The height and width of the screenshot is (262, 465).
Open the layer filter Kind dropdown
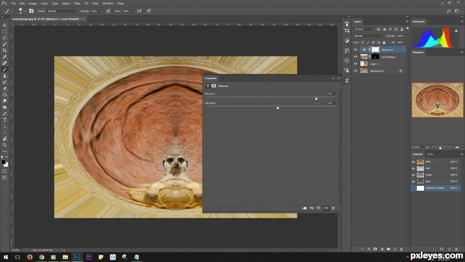(x=364, y=29)
